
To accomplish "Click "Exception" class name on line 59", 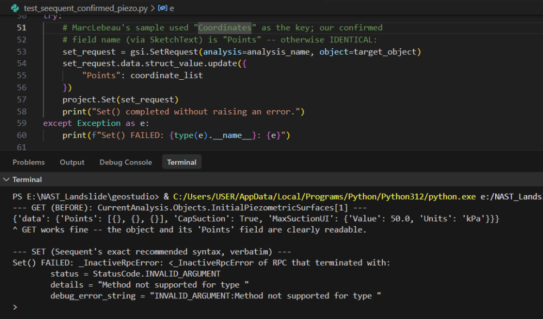I will coord(99,123).
